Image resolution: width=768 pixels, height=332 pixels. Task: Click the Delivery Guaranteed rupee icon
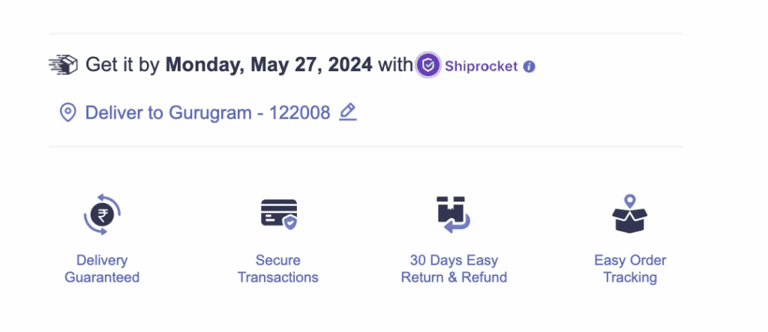tap(102, 215)
